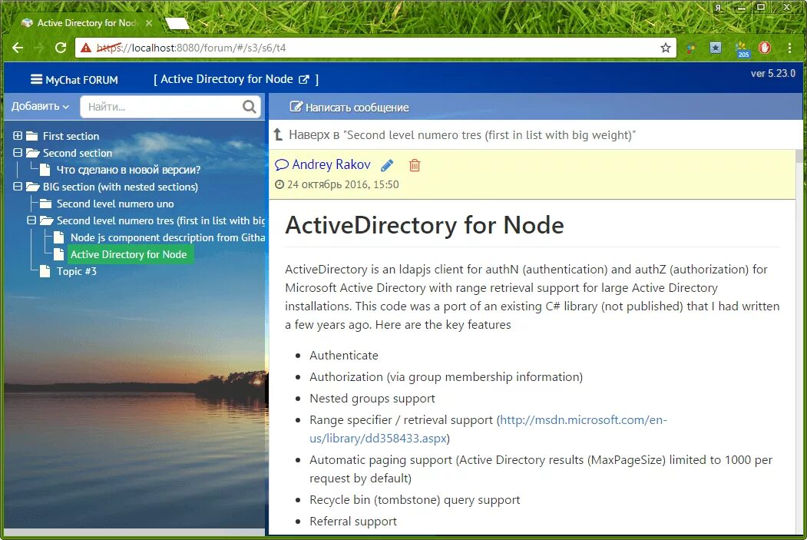Screen dimensions: 807x540
Task: Open Topic #3 in the tree
Action: click(77, 271)
